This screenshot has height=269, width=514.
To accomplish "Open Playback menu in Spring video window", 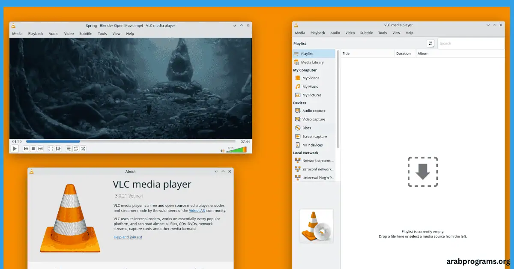I will (x=36, y=33).
